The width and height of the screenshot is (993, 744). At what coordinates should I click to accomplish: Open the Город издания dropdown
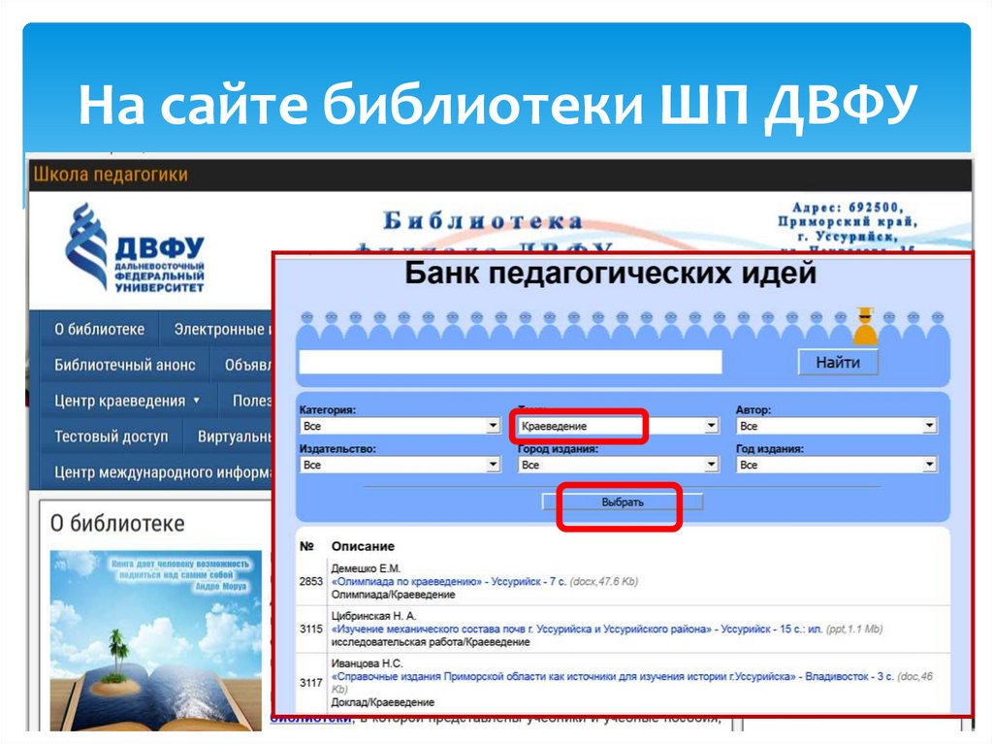(618, 465)
